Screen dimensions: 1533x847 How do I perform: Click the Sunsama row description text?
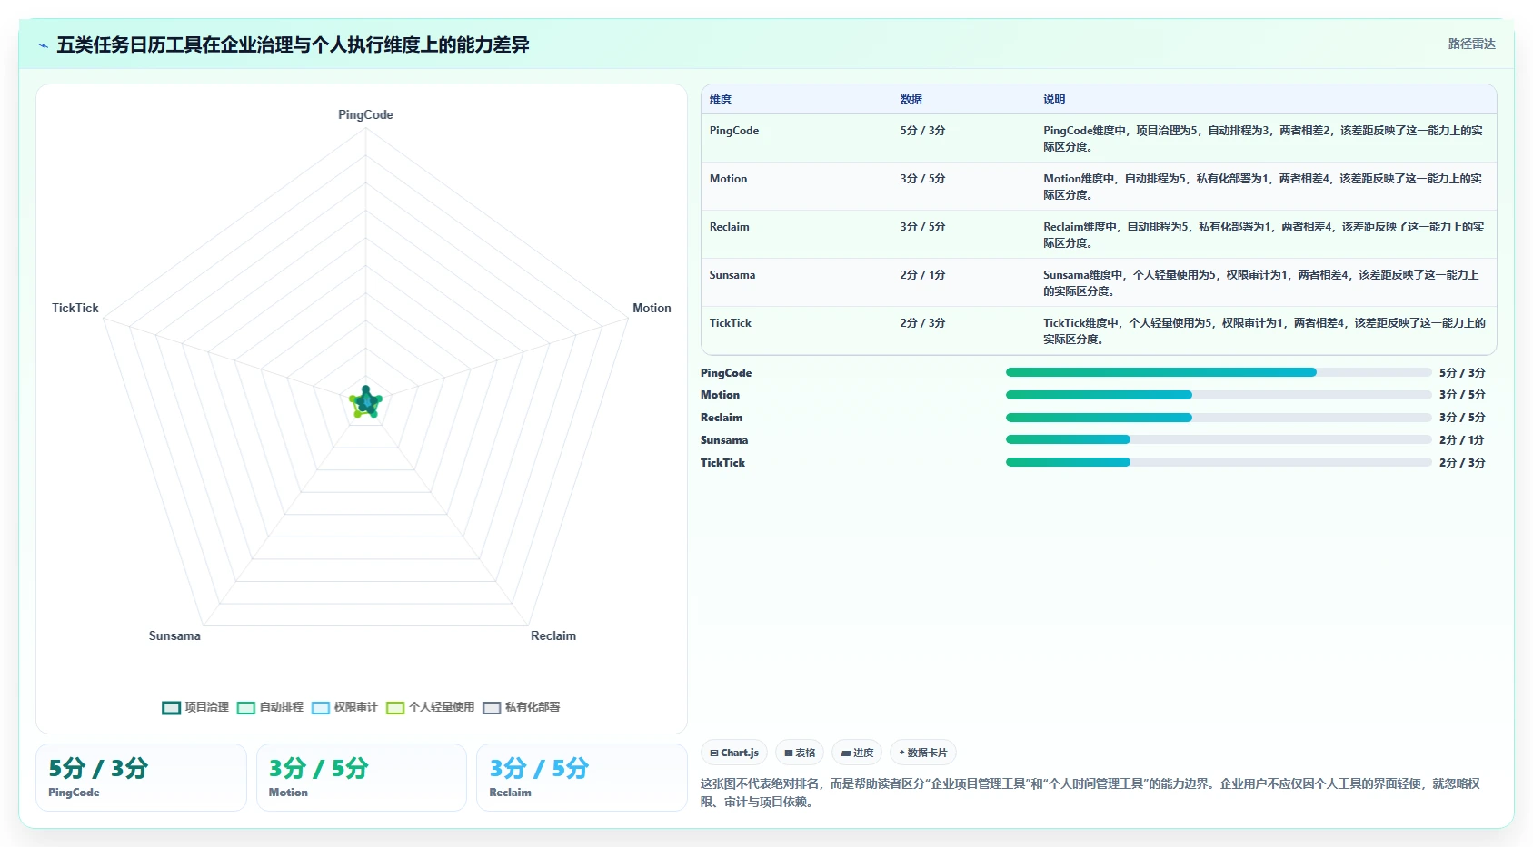1261,283
